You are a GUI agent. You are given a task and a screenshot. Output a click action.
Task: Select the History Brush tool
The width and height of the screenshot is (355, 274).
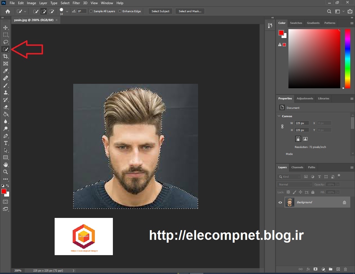tap(6, 100)
